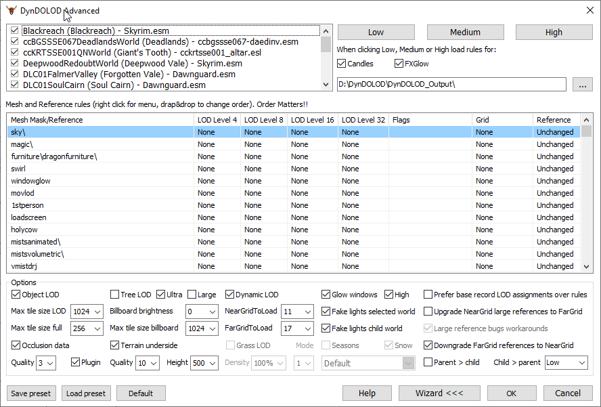Toggle the Candles checkbox

[x=342, y=64]
